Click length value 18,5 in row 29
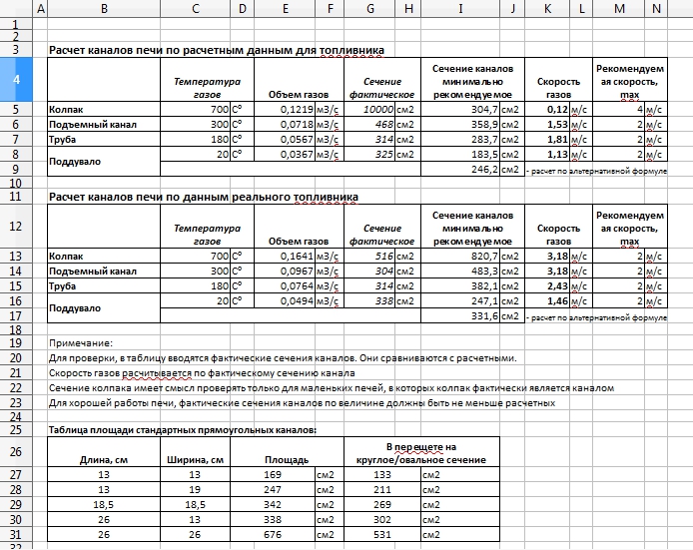Screen dimensions: 693x550 point(104,505)
